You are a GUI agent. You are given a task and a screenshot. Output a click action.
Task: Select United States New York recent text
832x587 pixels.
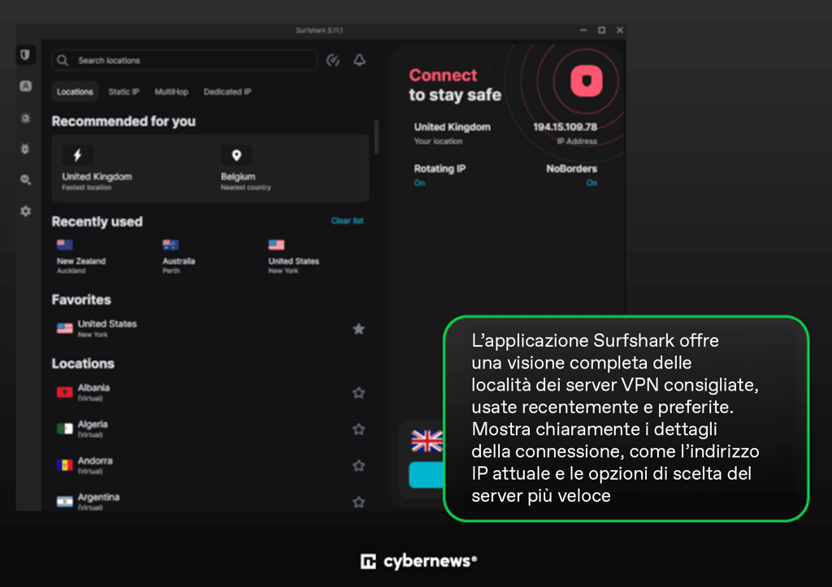(293, 265)
